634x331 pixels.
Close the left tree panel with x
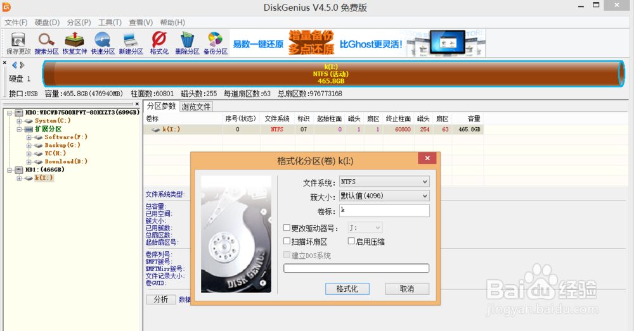(x=137, y=104)
